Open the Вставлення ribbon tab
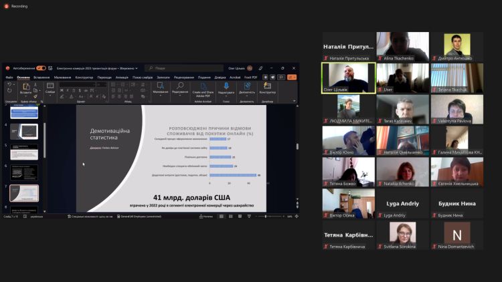This screenshot has width=502, height=282. pos(41,77)
